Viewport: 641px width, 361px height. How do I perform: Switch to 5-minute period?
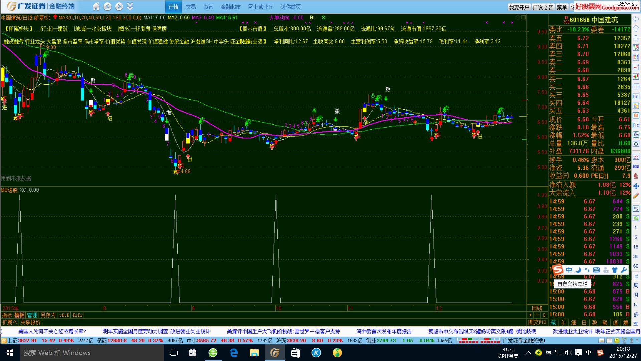pos(636,237)
